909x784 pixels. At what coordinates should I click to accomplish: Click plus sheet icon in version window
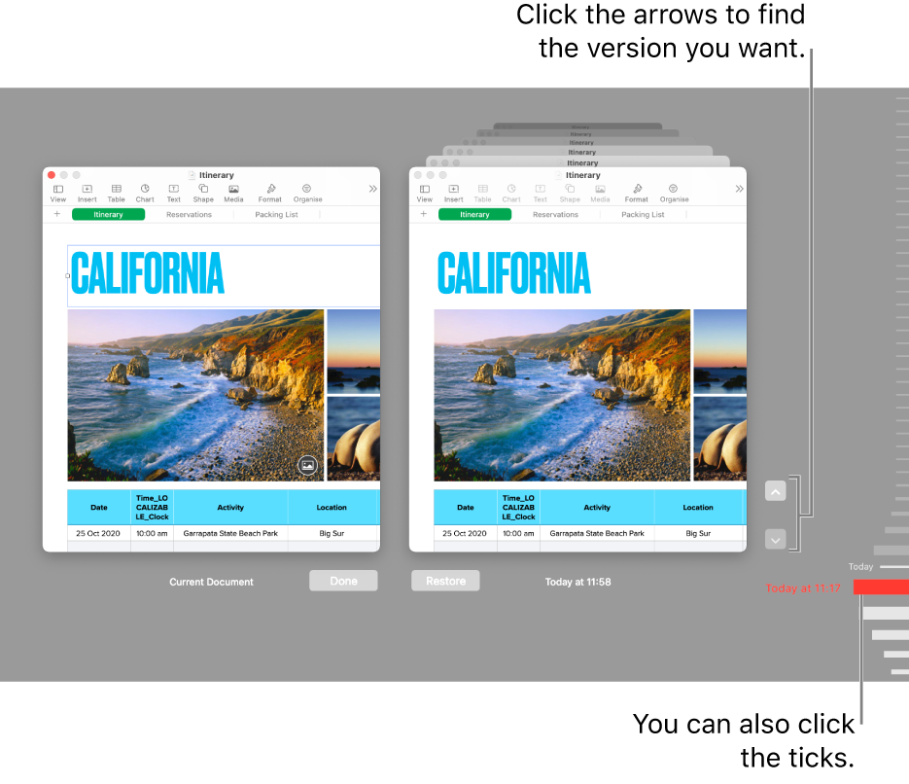pyautogui.click(x=423, y=214)
